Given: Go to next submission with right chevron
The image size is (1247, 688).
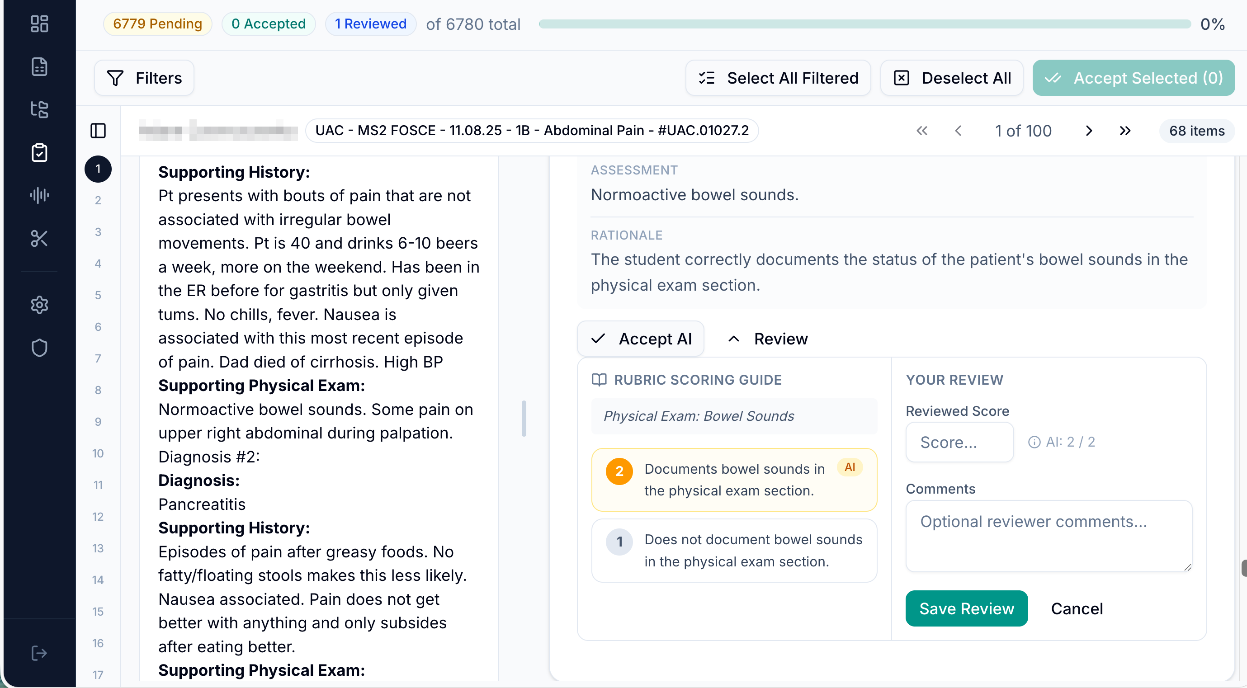Looking at the screenshot, I should click(x=1089, y=131).
